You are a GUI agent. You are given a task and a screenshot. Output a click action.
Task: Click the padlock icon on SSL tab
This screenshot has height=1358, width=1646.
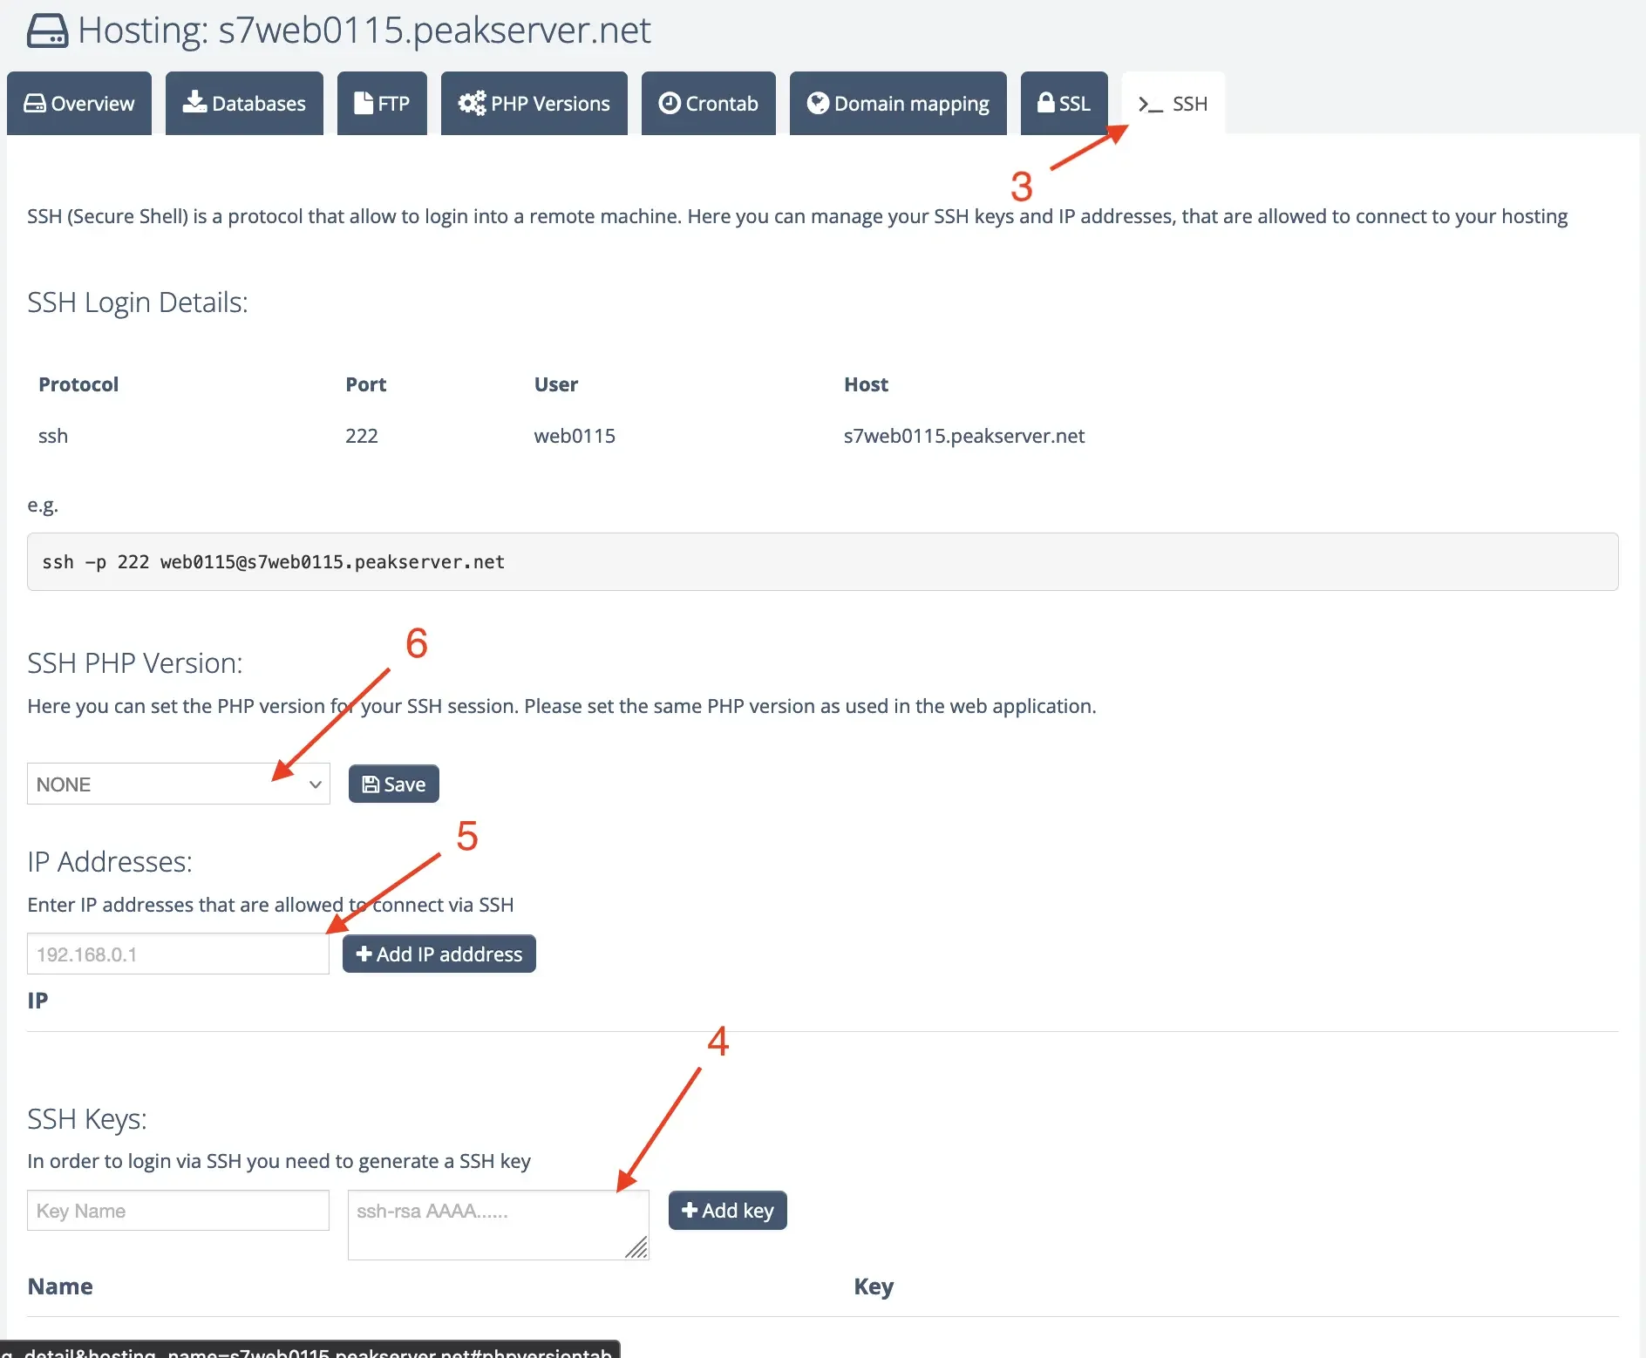tap(1045, 103)
